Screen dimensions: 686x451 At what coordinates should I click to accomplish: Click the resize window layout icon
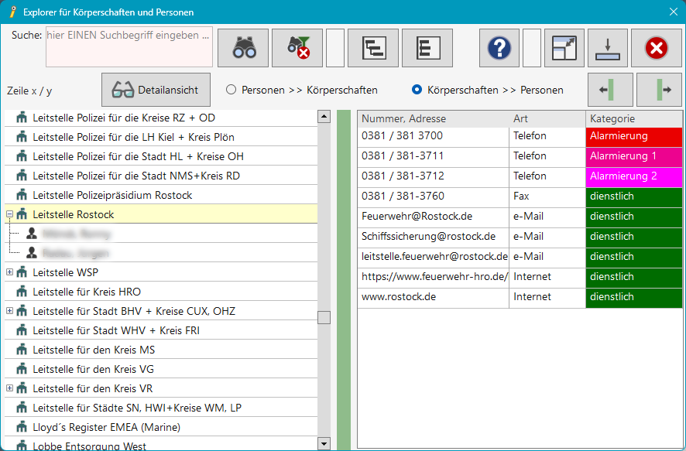[x=564, y=48]
